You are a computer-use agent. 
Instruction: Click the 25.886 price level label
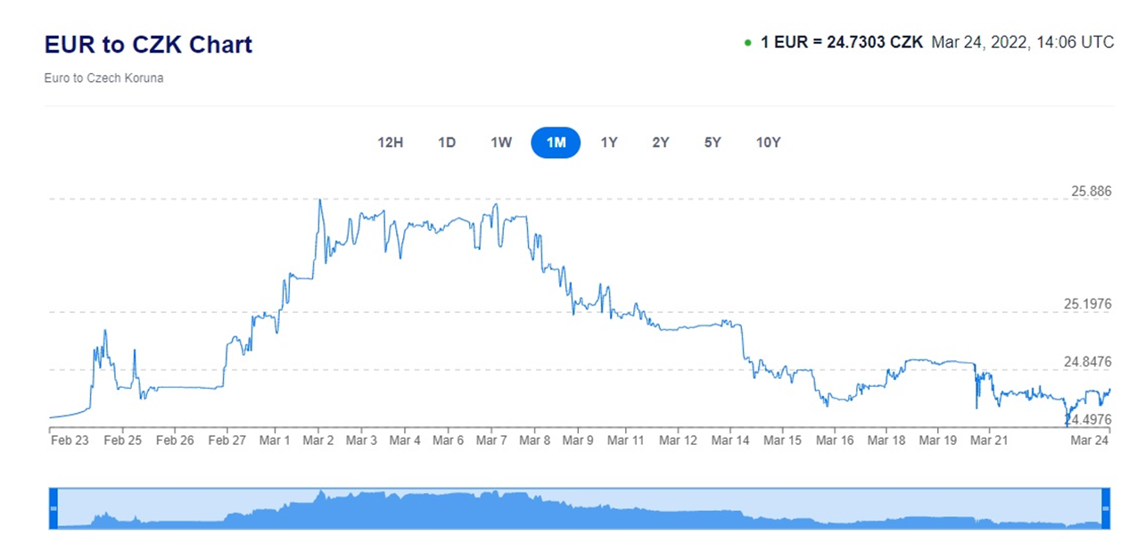[x=1091, y=191]
